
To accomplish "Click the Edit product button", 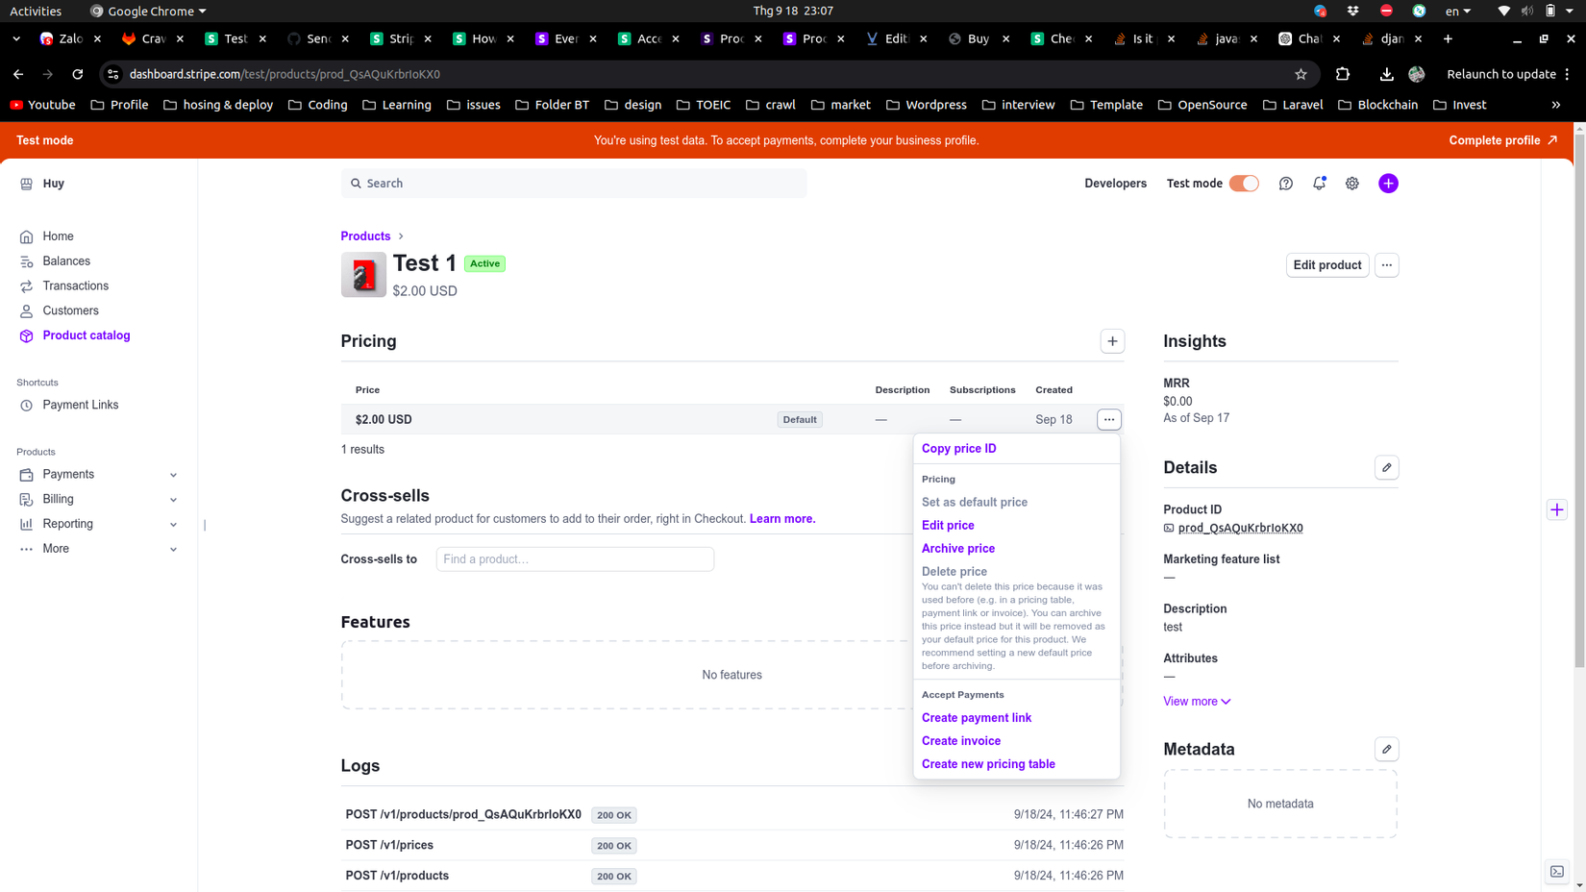I will click(x=1327, y=264).
